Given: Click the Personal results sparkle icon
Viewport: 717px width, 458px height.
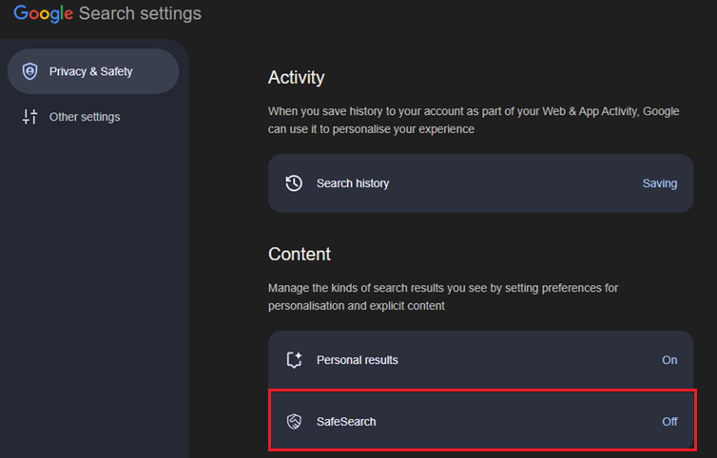Looking at the screenshot, I should pyautogui.click(x=294, y=360).
